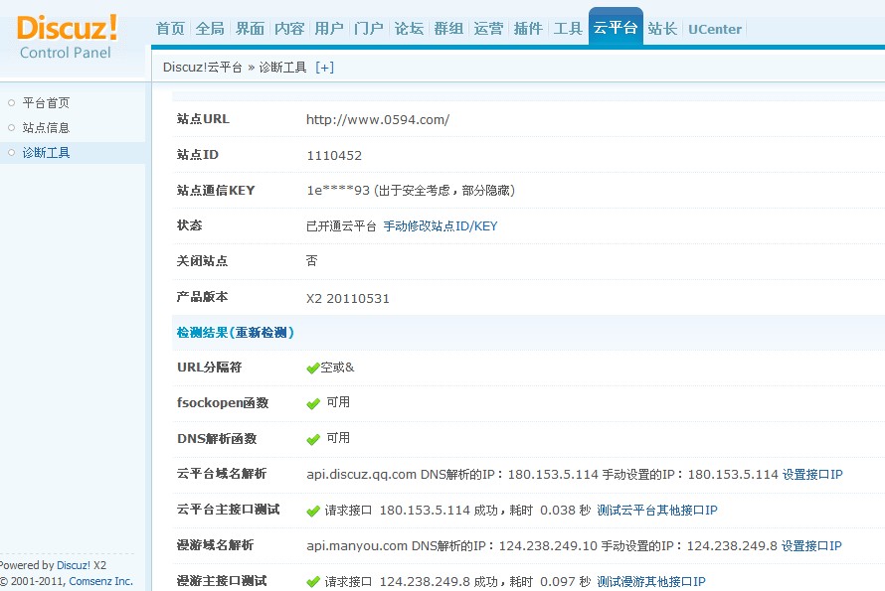Image resolution: width=885 pixels, height=591 pixels.
Task: Expand the [+] shortcut beside 诊断工具
Action: [x=324, y=68]
